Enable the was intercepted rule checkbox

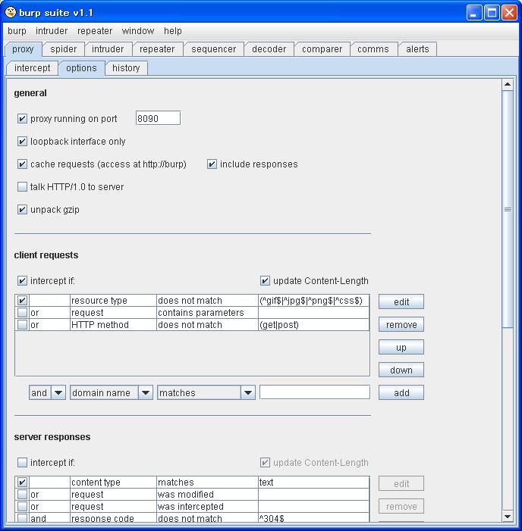(x=22, y=507)
